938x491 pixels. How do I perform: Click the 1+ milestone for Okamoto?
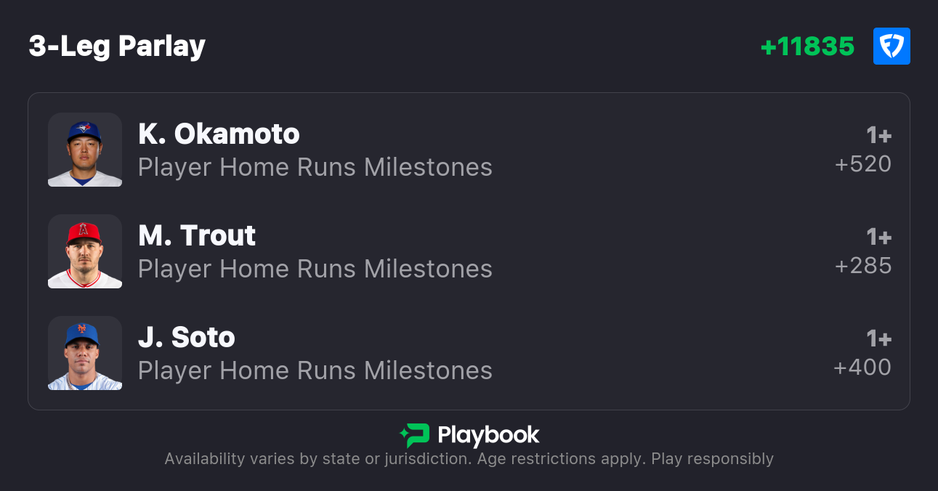pyautogui.click(x=878, y=136)
